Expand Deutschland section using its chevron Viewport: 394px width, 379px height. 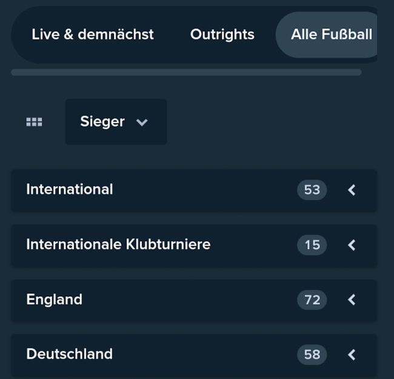coord(352,354)
